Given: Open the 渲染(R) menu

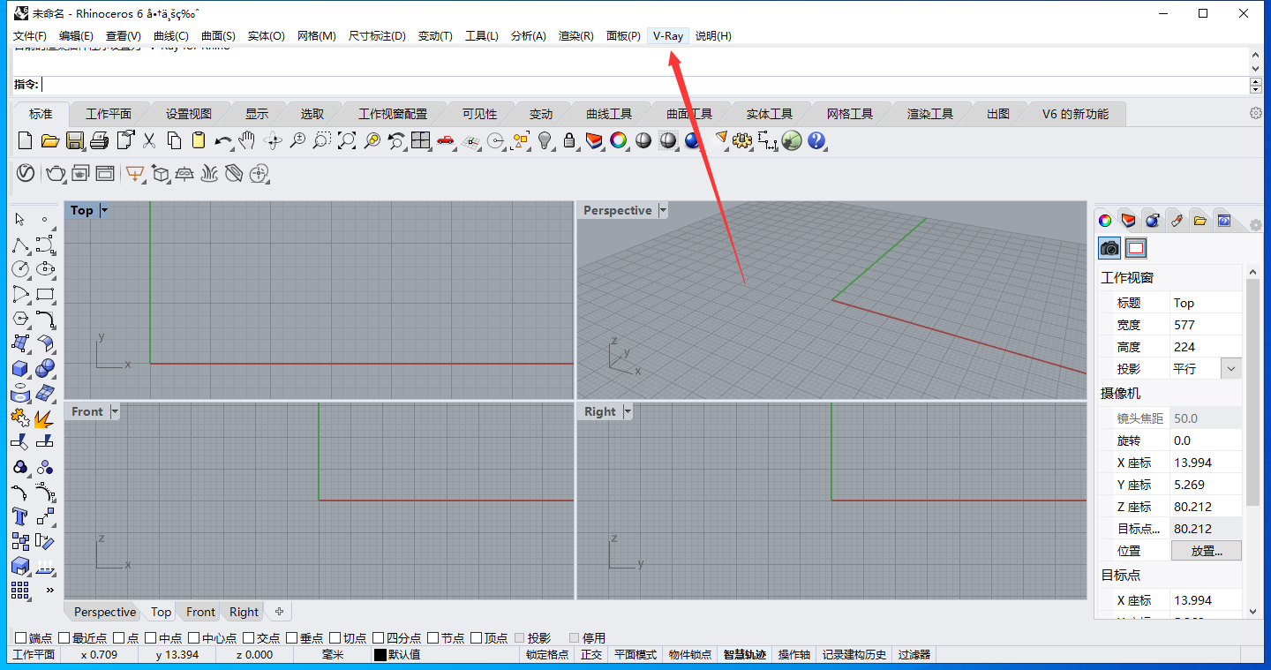Looking at the screenshot, I should tap(576, 35).
